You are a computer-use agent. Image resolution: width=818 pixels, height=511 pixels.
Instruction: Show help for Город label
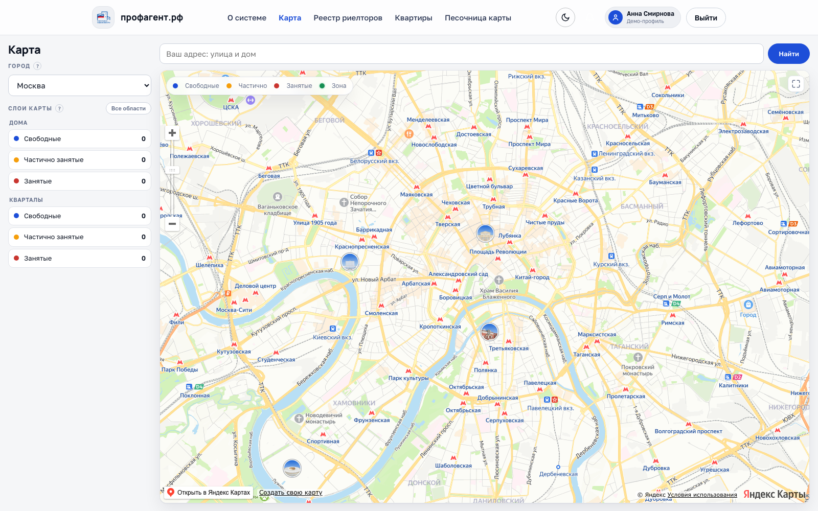point(37,66)
